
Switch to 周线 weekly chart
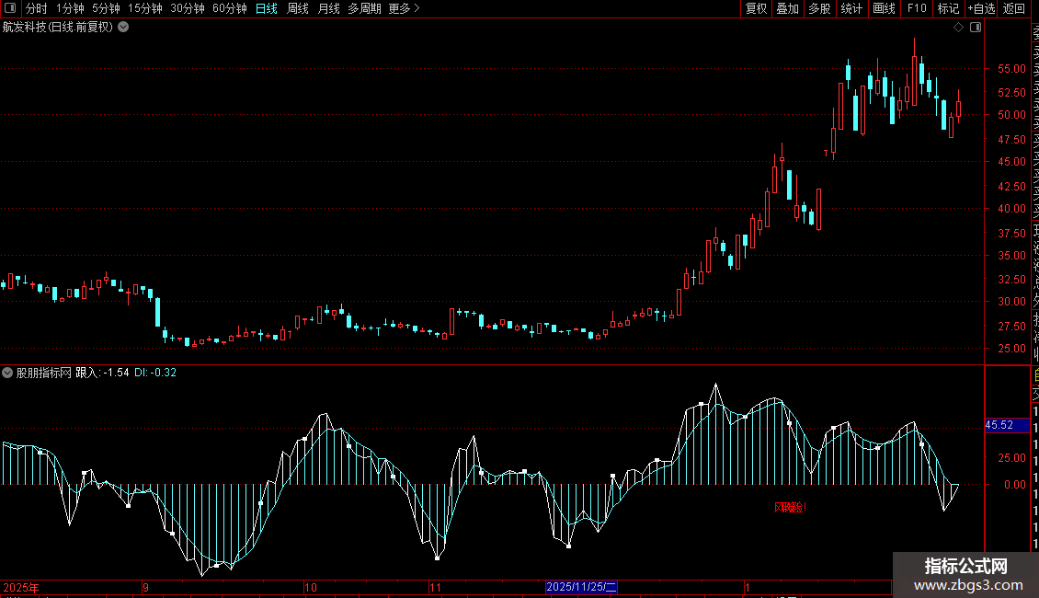pos(298,8)
